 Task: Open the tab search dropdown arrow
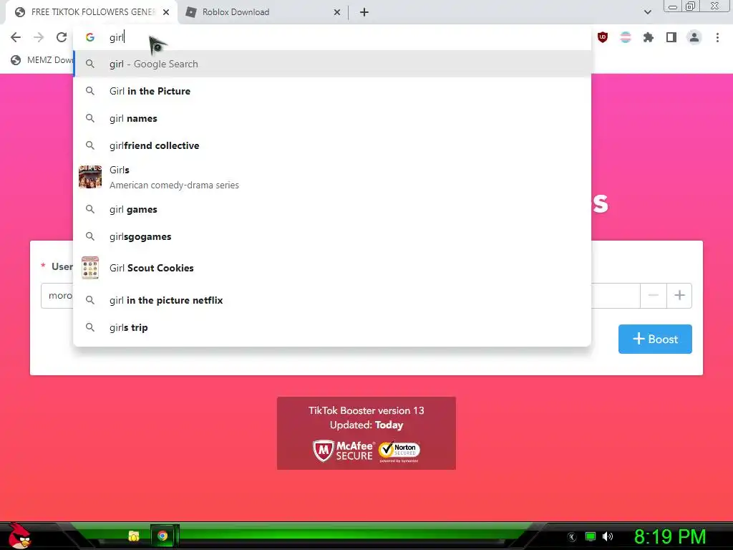647,12
